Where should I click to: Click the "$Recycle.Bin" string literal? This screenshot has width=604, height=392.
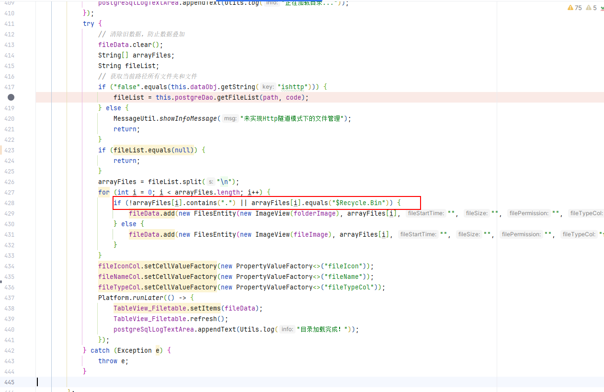[x=359, y=203]
